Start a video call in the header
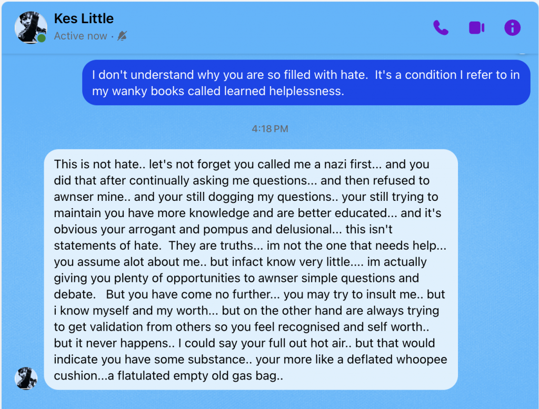The width and height of the screenshot is (539, 409). click(x=476, y=28)
